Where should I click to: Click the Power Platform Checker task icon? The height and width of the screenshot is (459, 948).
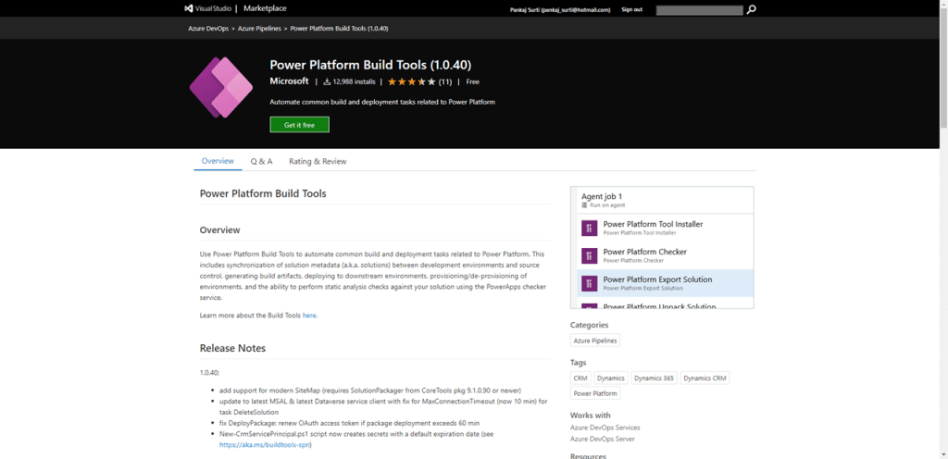point(589,255)
